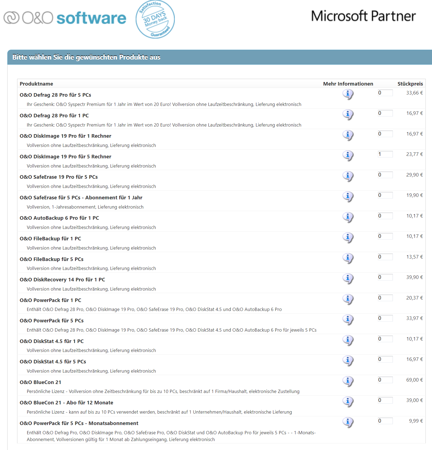Image resolution: width=432 pixels, height=450 pixels.
Task: Open info icon for O&O BlueCon 21 license
Action: point(348,382)
